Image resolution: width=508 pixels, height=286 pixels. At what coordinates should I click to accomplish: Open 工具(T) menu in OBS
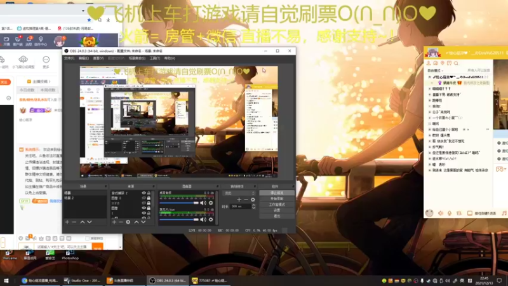point(154,58)
